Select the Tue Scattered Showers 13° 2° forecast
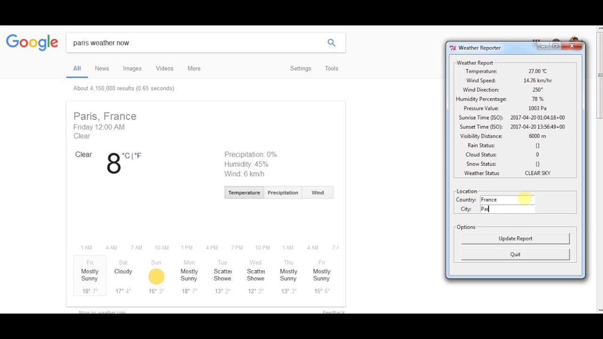The image size is (603, 339). (x=222, y=276)
